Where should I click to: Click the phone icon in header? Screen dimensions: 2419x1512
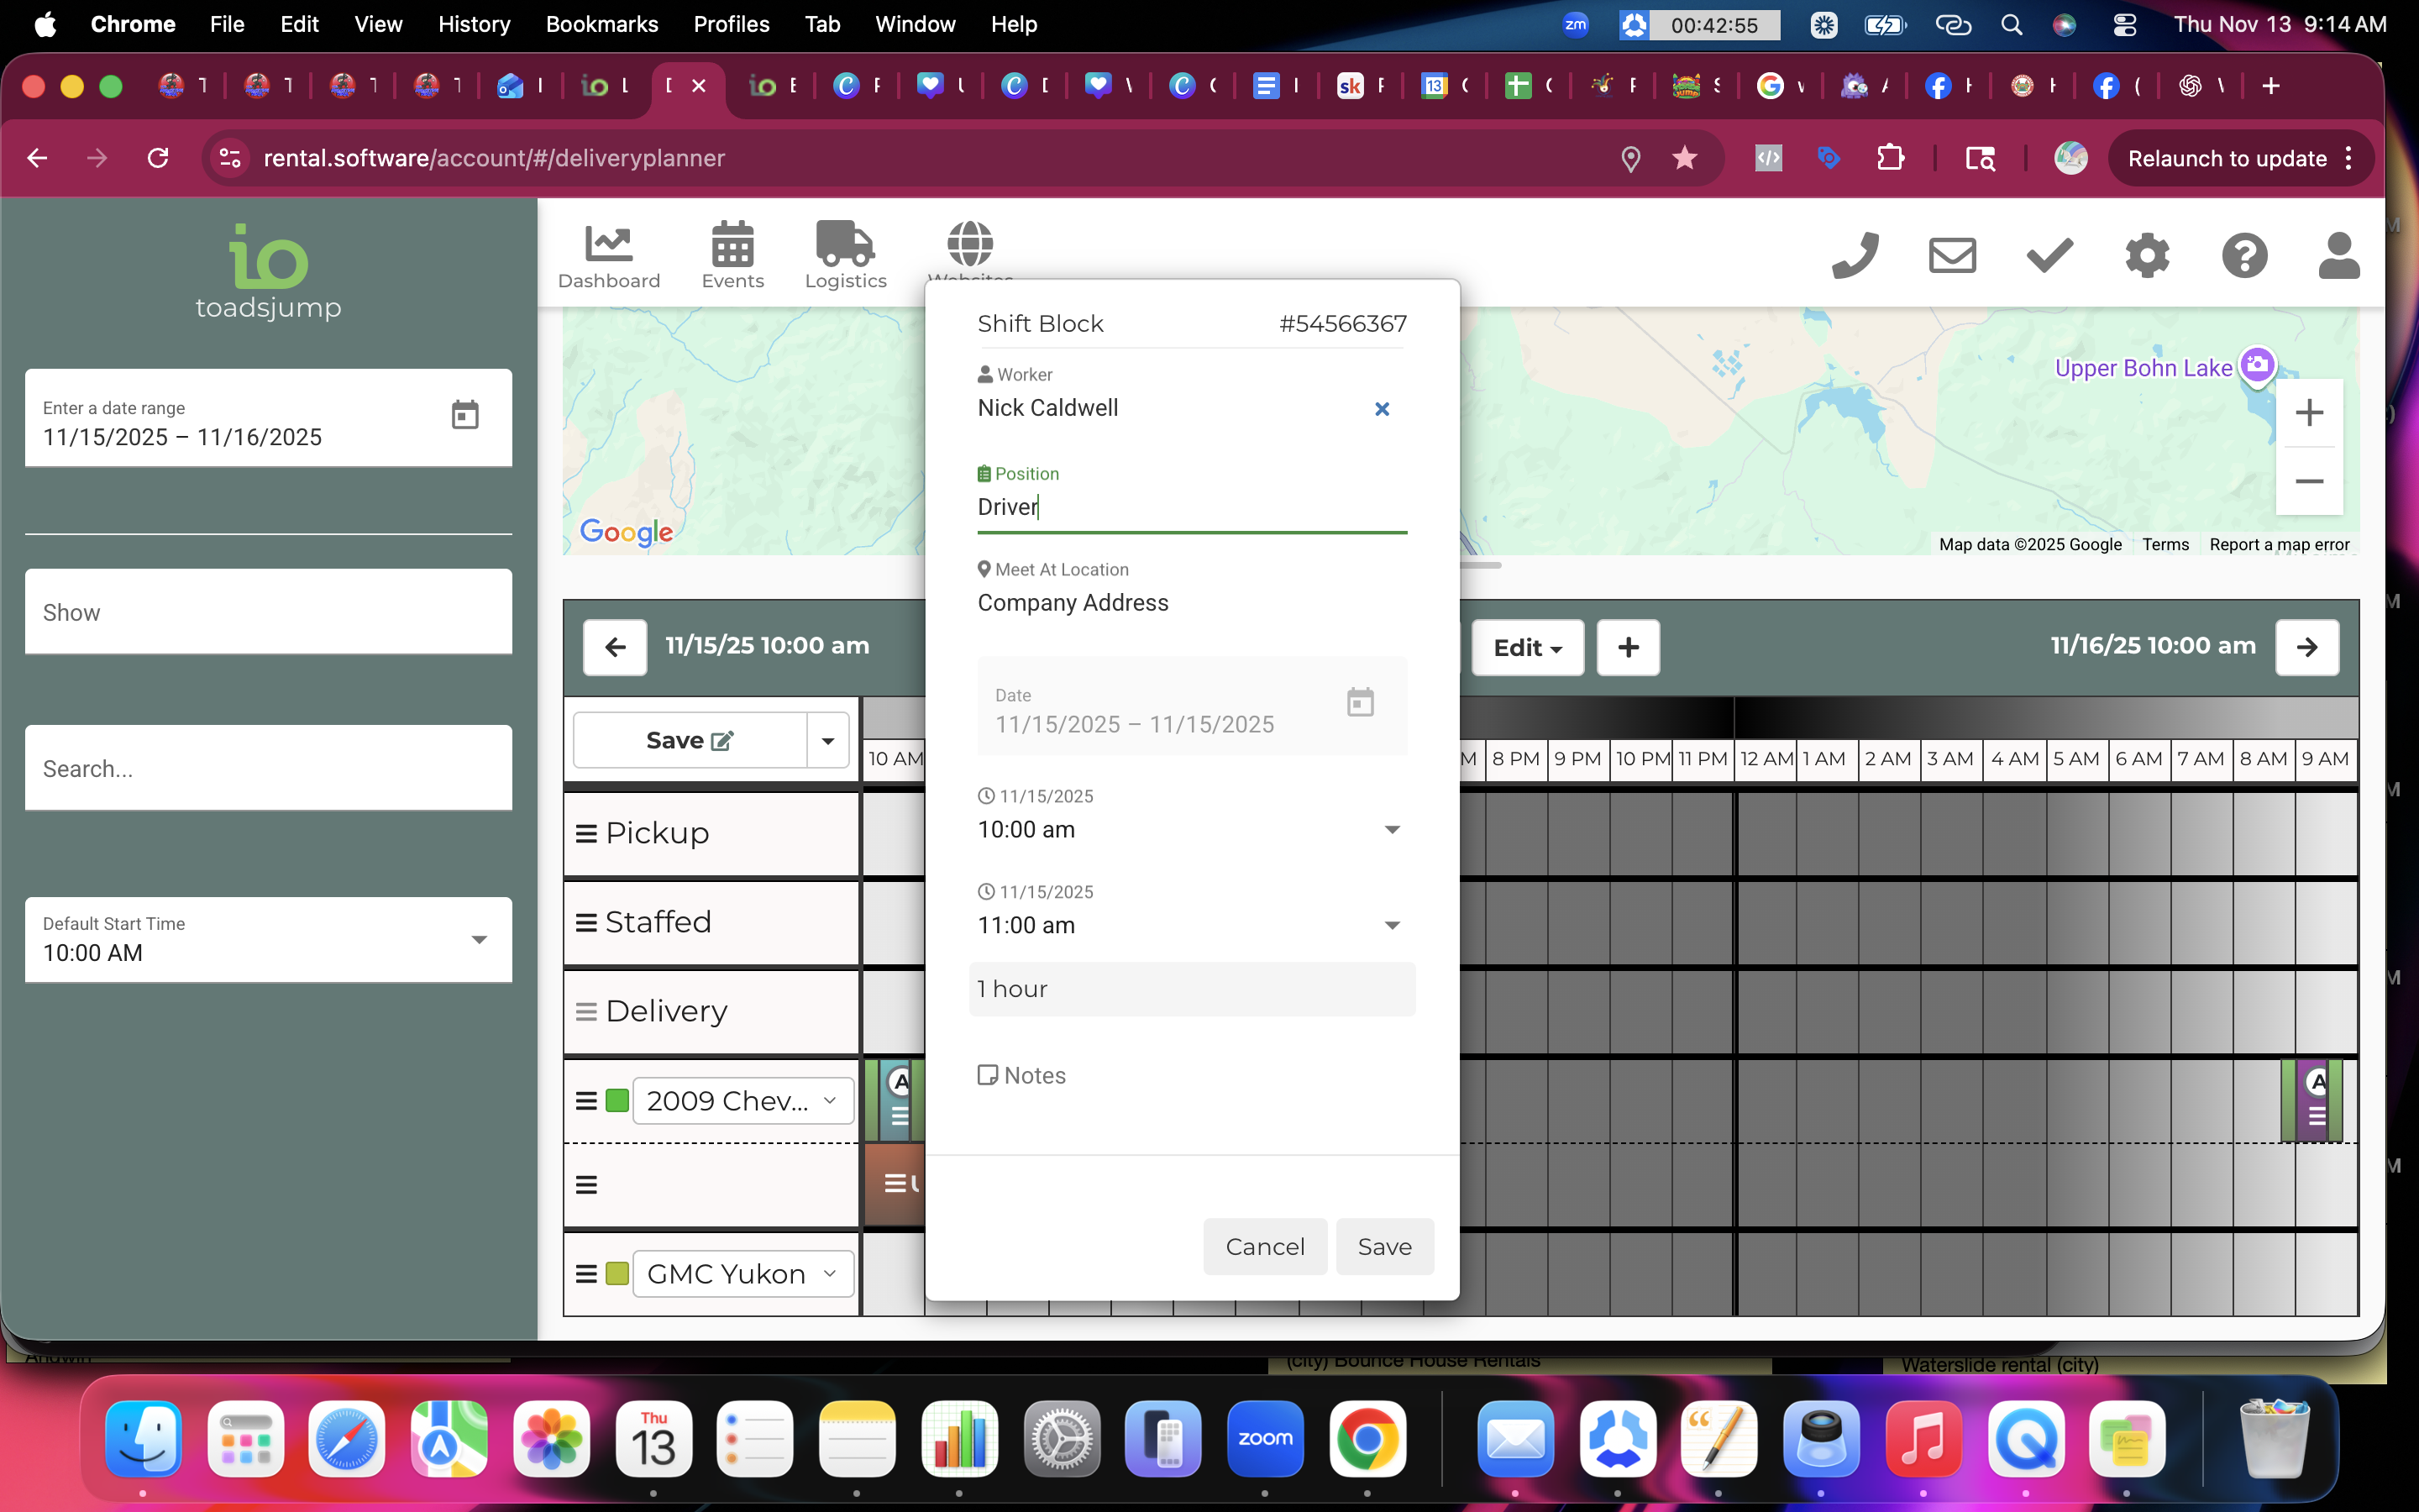[1855, 255]
